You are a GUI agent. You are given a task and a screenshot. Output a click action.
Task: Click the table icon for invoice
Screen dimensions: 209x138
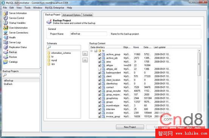pos(104,113)
